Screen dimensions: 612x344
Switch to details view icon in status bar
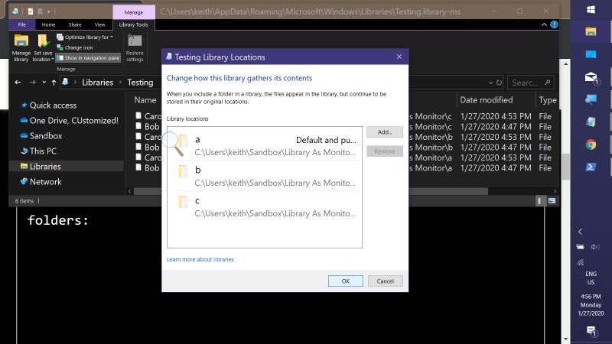click(x=540, y=201)
